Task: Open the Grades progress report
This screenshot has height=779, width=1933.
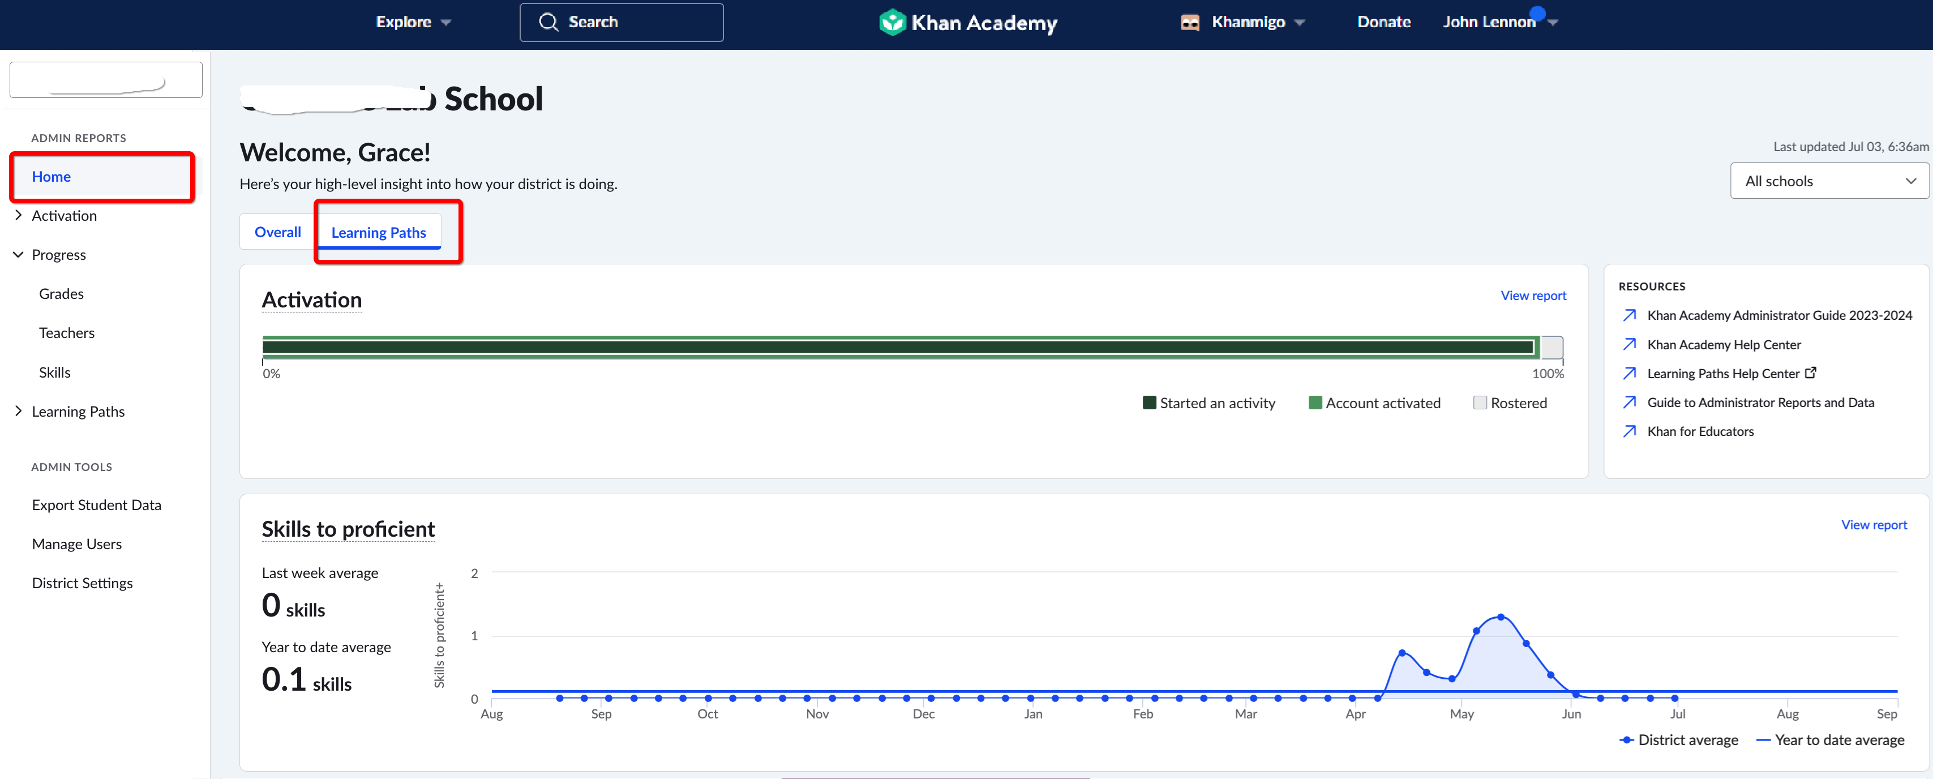Action: pyautogui.click(x=62, y=293)
